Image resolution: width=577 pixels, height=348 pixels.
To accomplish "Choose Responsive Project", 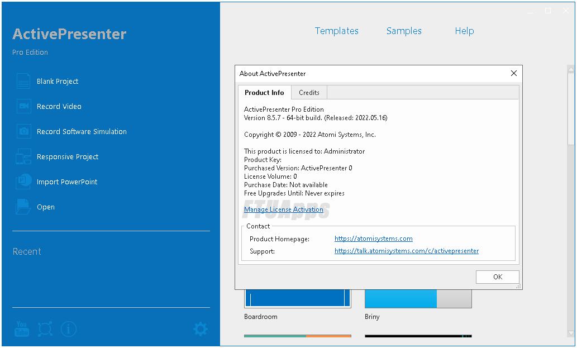I will tap(68, 157).
